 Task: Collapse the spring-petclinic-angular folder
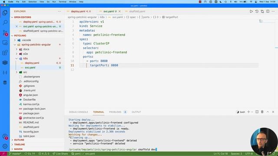(15, 45)
